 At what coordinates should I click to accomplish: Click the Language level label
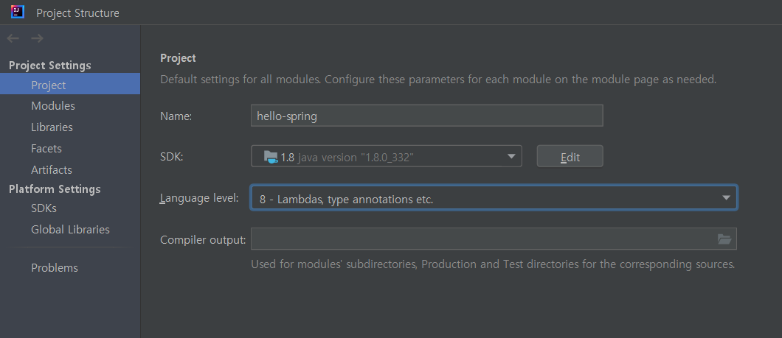(x=199, y=198)
